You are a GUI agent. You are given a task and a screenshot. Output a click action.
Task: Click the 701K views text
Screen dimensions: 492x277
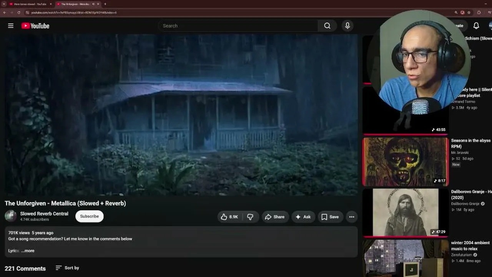click(x=19, y=233)
